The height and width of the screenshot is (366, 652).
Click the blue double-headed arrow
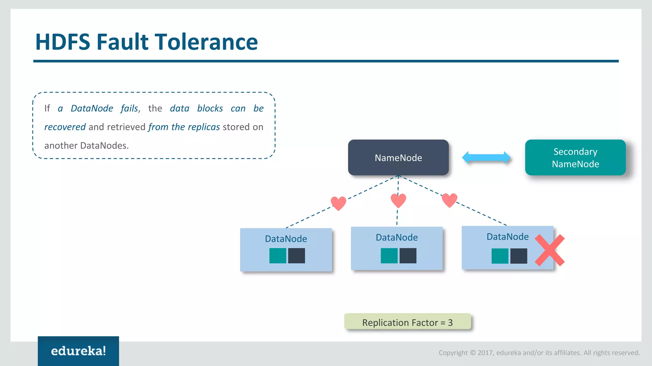[486, 158]
